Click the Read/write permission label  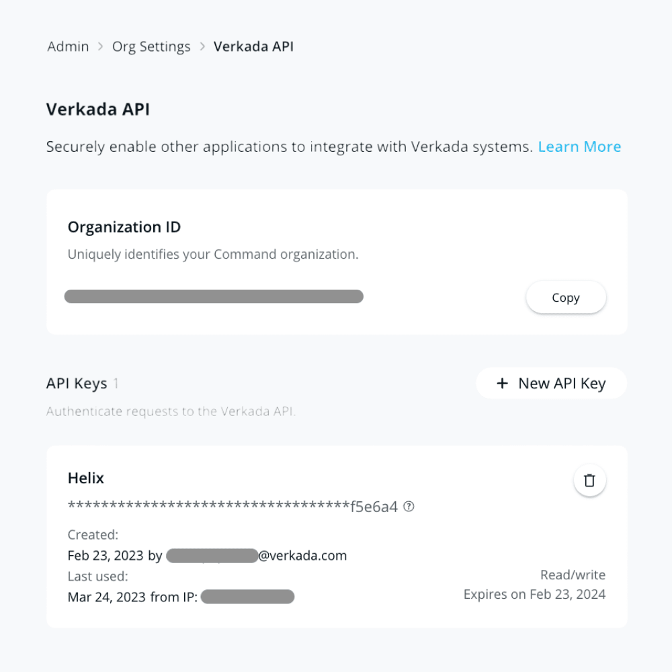pyautogui.click(x=573, y=575)
